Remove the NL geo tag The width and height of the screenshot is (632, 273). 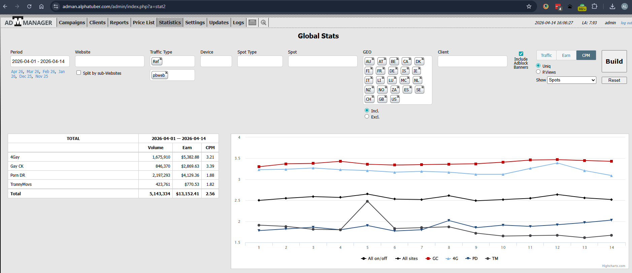421,78
